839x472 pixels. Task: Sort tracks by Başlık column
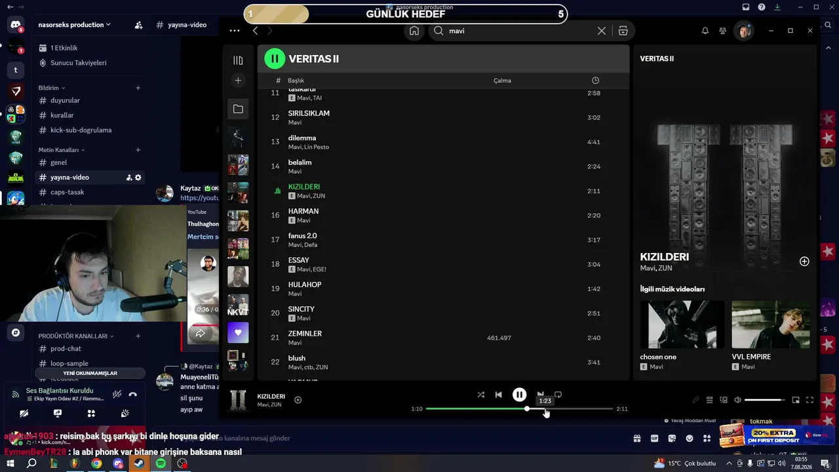(296, 81)
